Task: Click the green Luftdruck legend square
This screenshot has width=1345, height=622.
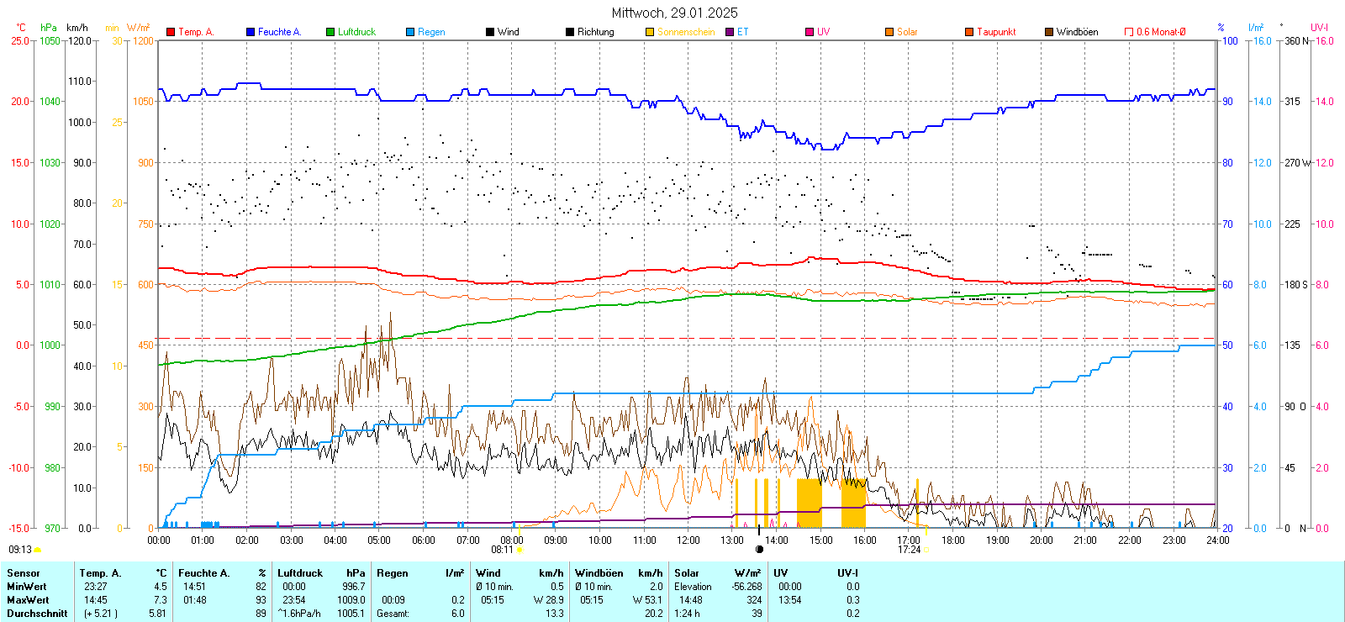Action: point(330,32)
